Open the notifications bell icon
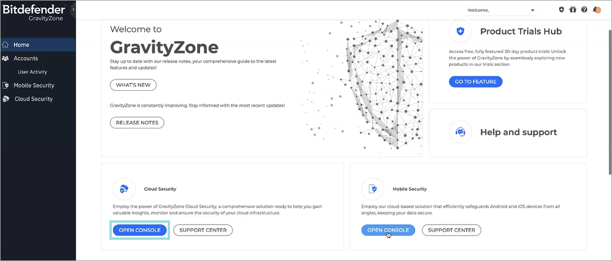 click(x=597, y=9)
